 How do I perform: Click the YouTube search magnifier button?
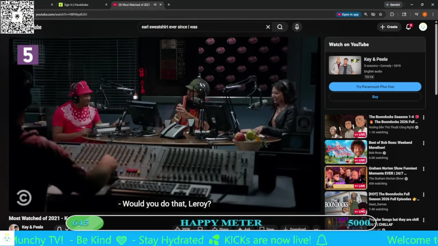click(280, 27)
